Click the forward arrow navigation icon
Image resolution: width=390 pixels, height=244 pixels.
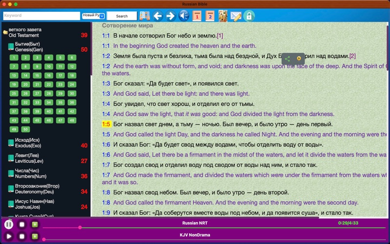[171, 16]
